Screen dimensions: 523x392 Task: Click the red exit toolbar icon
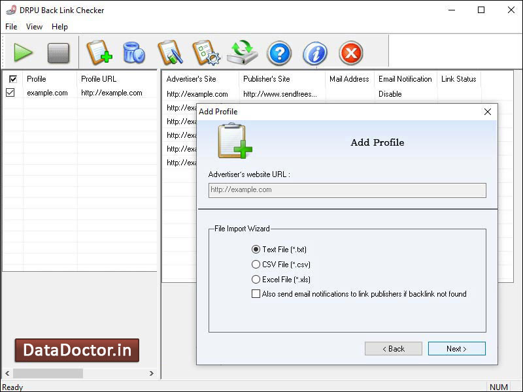click(x=350, y=53)
